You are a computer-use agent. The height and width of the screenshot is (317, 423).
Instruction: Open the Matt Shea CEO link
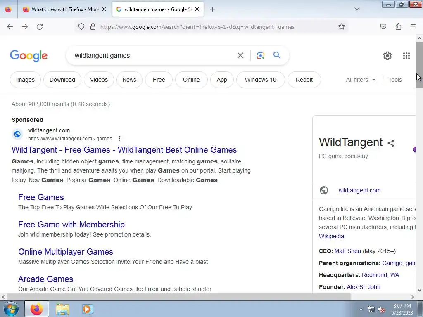click(347, 251)
